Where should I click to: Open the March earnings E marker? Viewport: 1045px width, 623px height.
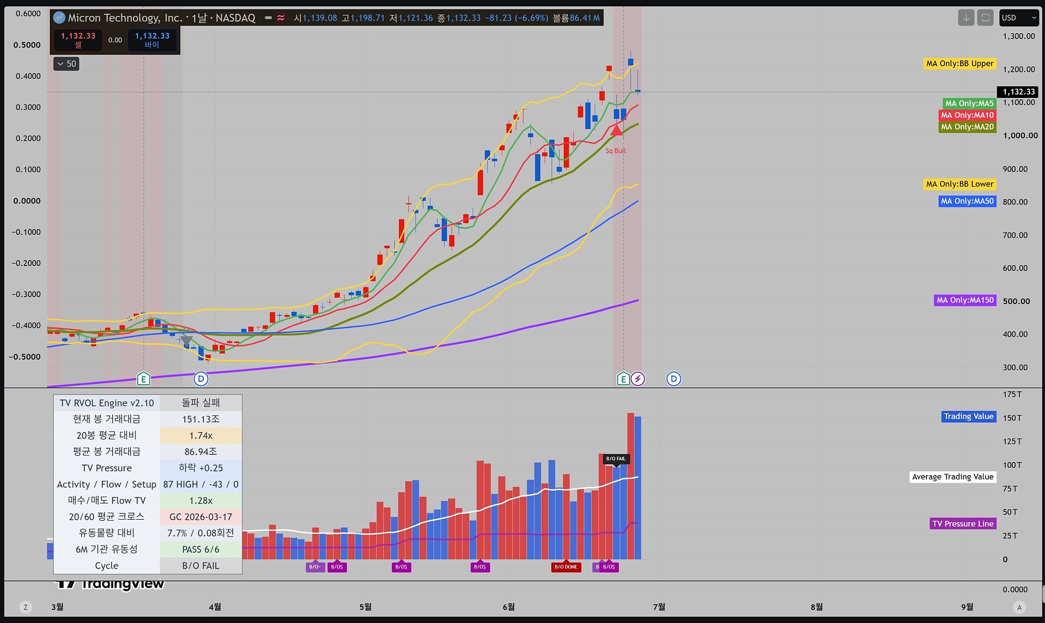[x=143, y=379]
